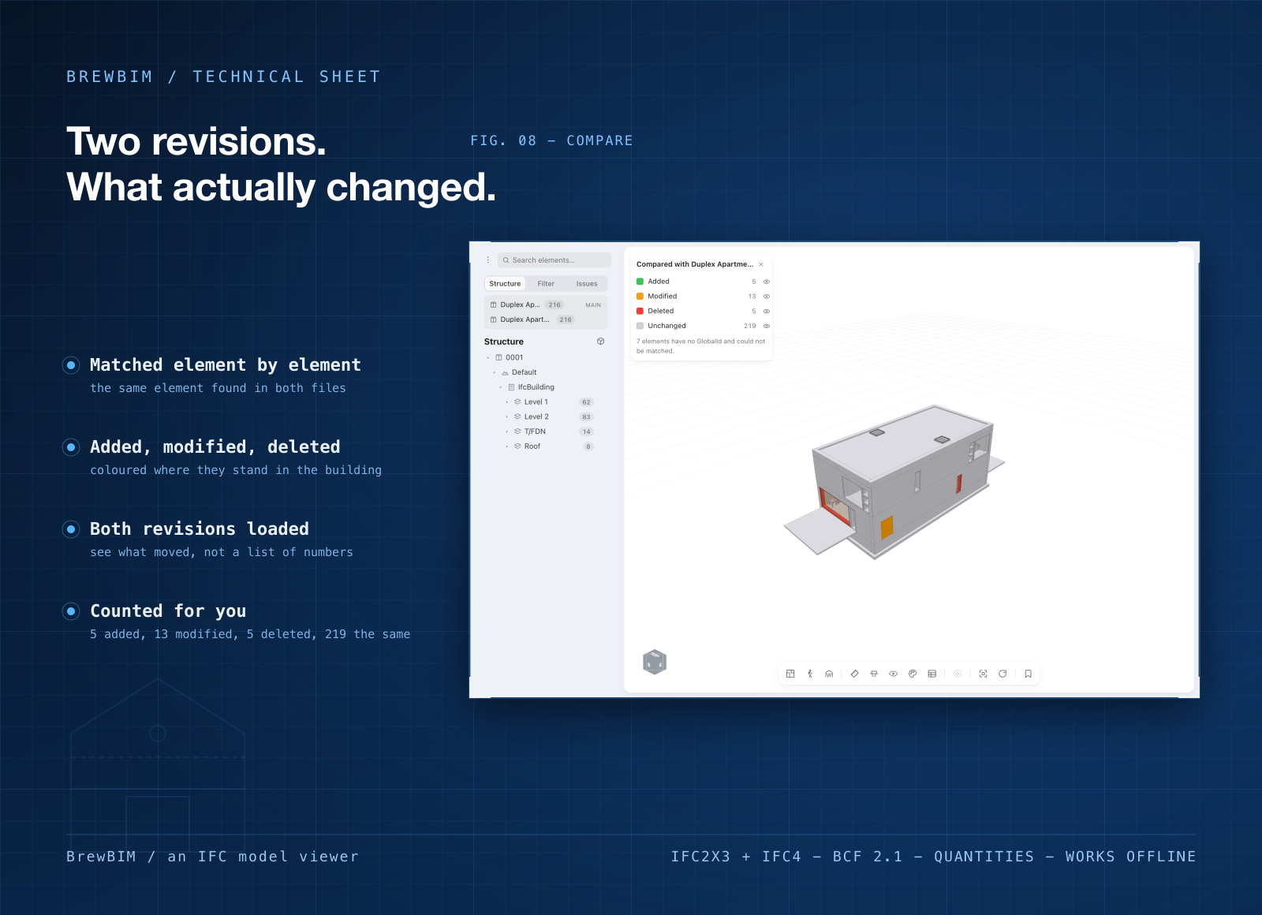The width and height of the screenshot is (1262, 915).
Task: Select the measure ruler tool
Action: coord(854,674)
